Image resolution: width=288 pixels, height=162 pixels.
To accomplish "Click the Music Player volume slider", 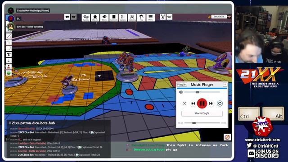I will [202, 92].
